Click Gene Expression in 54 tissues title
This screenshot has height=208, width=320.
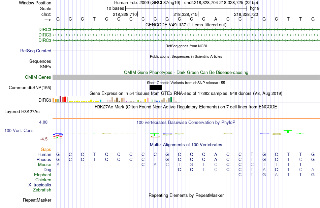186,94
